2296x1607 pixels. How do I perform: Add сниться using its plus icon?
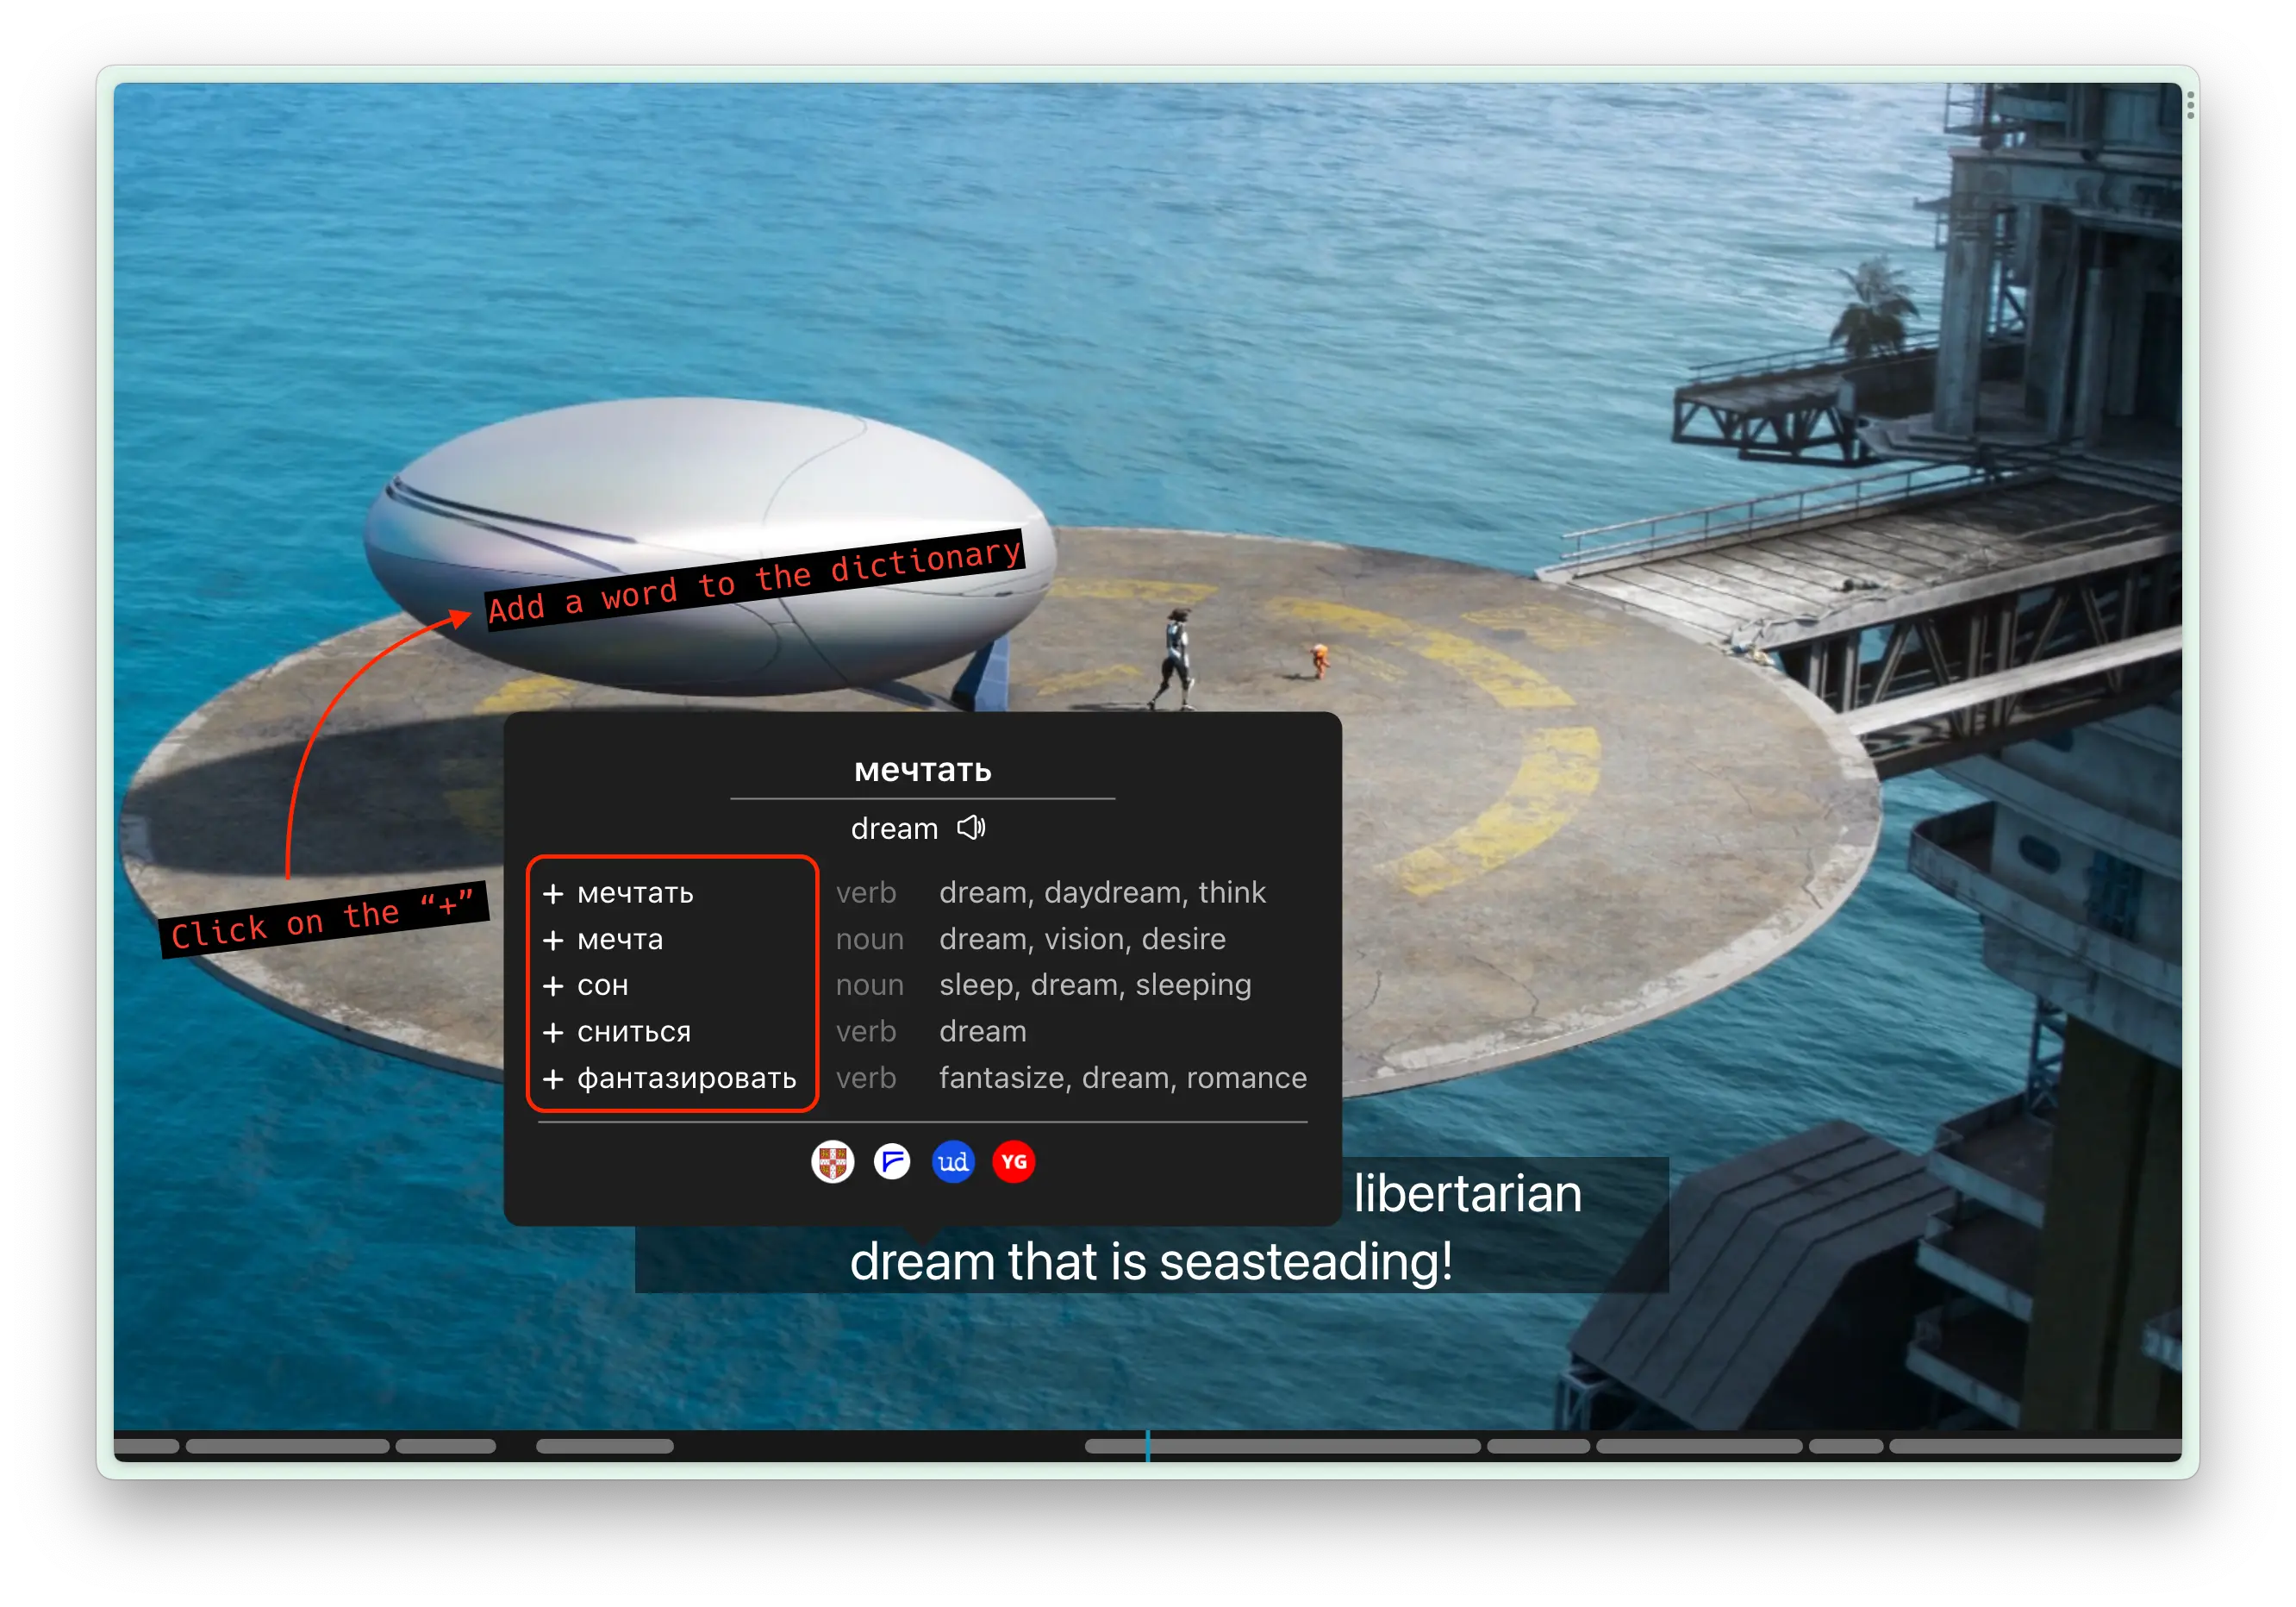pyautogui.click(x=553, y=1032)
